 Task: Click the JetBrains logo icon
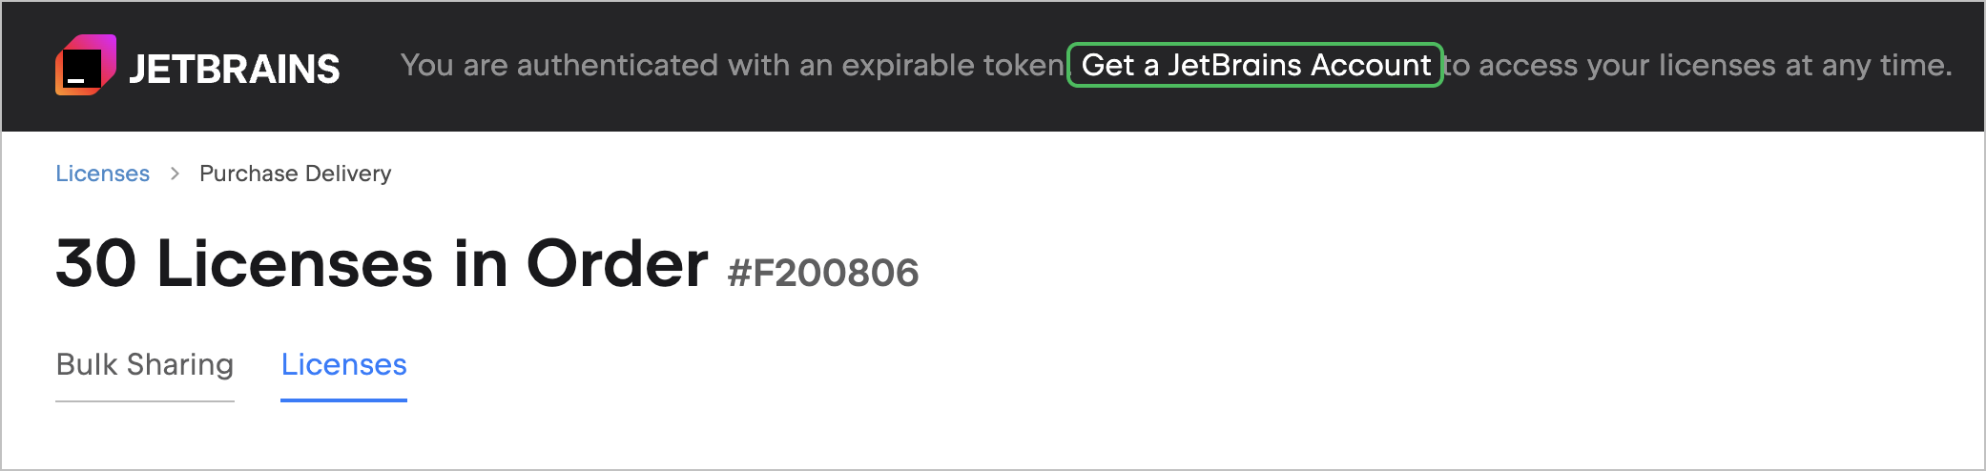[86, 65]
